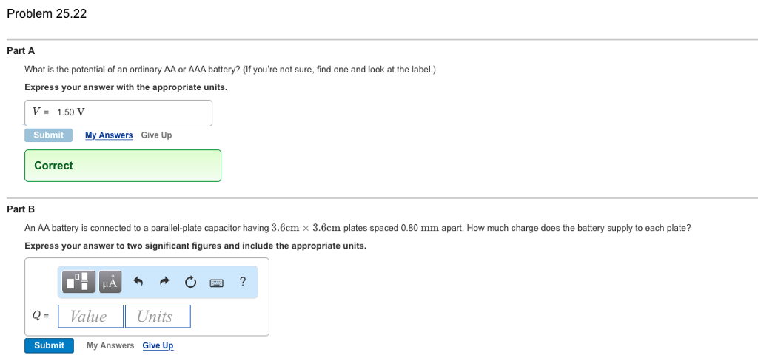The width and height of the screenshot is (758, 358).
Task: Select the V = 1.50 V answer box
Action: pyautogui.click(x=118, y=113)
